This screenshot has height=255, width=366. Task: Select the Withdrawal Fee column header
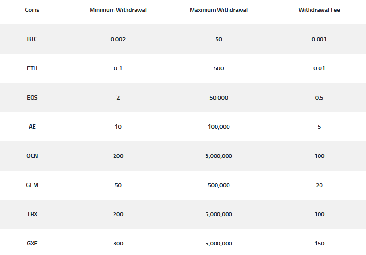pos(320,10)
